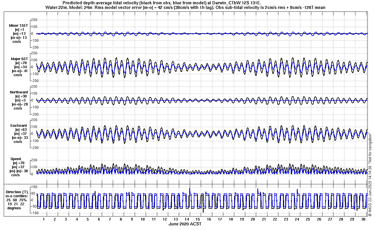Viewport: 375px width, 230px height.
Task: Click '|o| =70' under Major 65T
Action: pyautogui.click(x=20, y=63)
